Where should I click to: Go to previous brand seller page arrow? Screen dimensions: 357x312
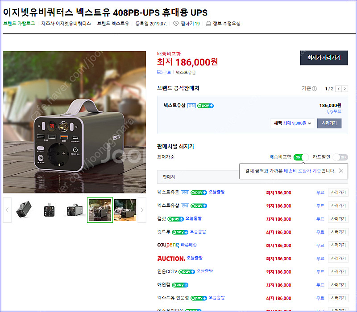point(339,89)
